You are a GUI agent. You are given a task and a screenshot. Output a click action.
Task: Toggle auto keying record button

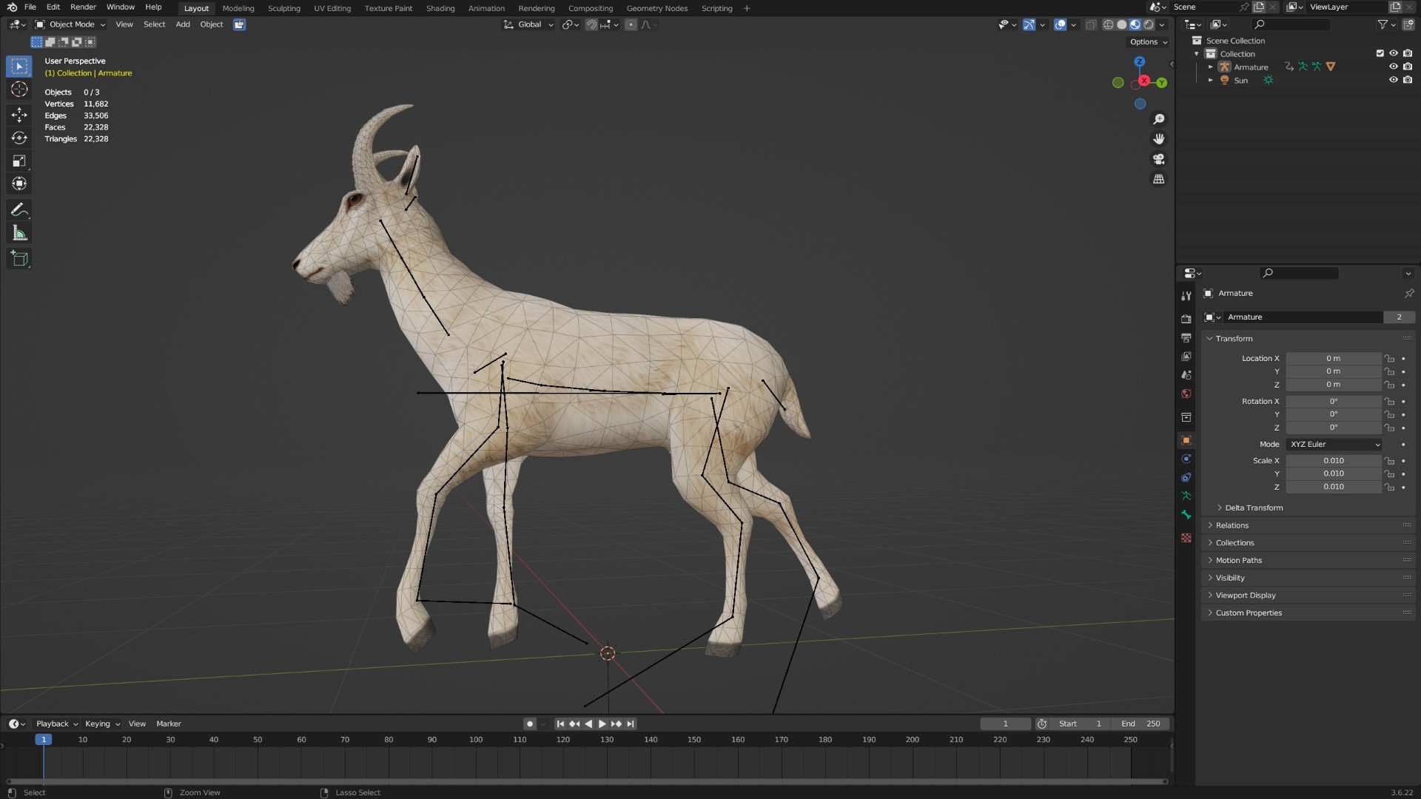(529, 724)
